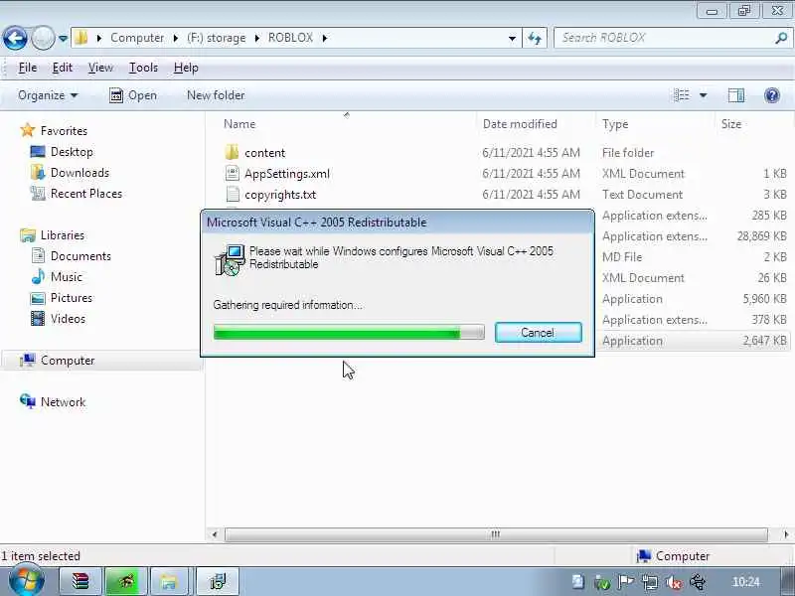Cancel the Visual C++ 2005 installation
Image resolution: width=795 pixels, height=596 pixels.
tap(538, 333)
